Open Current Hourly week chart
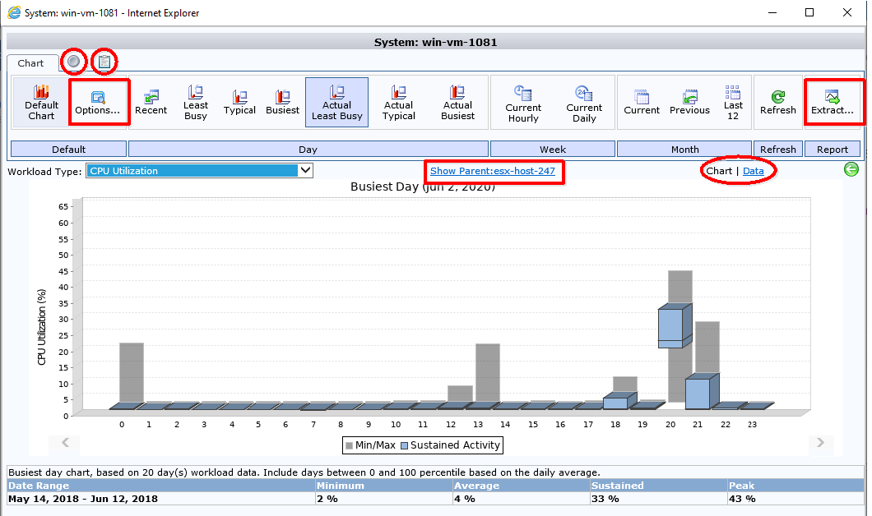Screen dimensions: 872x516 tap(522, 104)
